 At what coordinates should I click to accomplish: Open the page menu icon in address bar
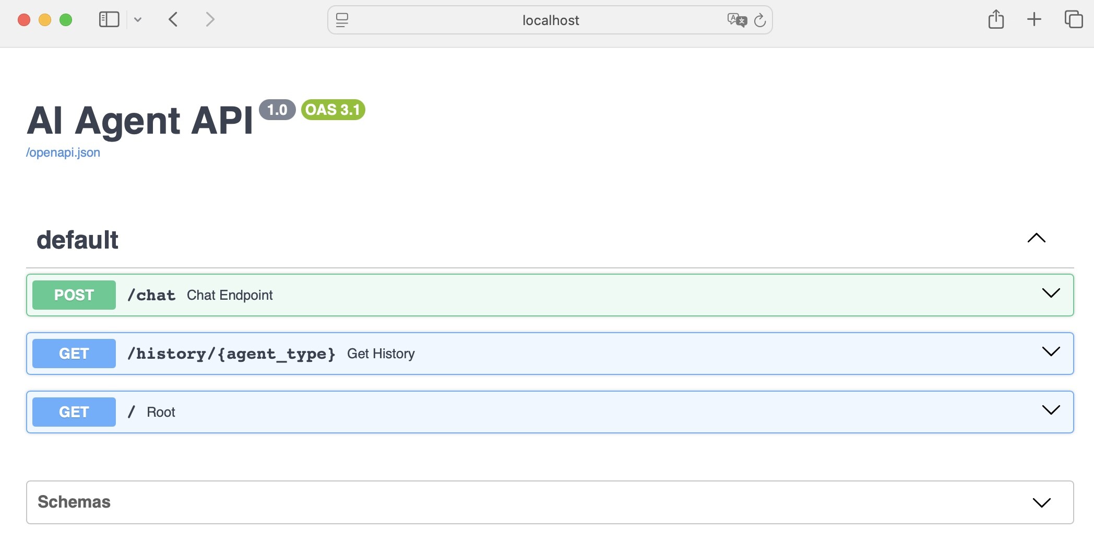tap(342, 20)
